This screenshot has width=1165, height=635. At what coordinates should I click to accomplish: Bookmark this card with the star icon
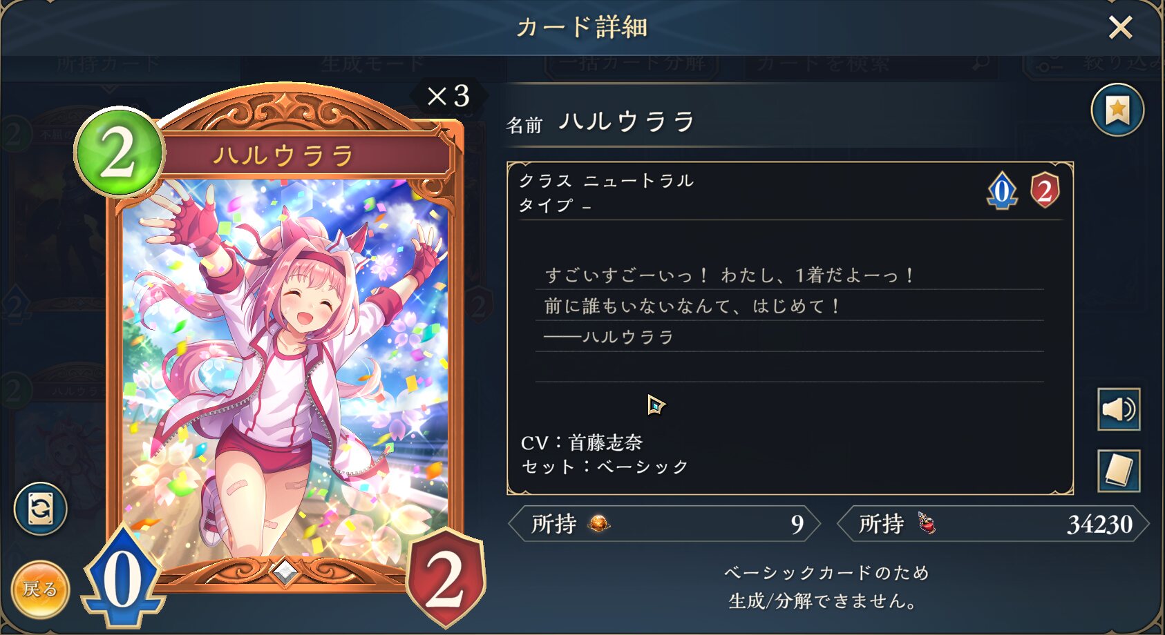(1117, 109)
